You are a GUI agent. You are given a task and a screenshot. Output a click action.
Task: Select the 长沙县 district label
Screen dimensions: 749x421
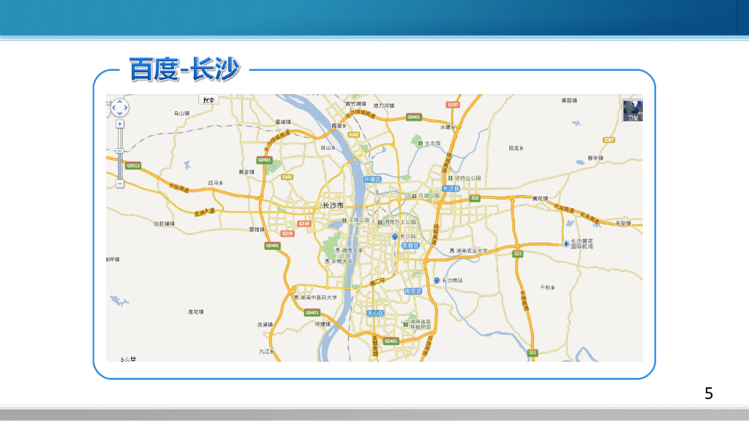point(451,189)
